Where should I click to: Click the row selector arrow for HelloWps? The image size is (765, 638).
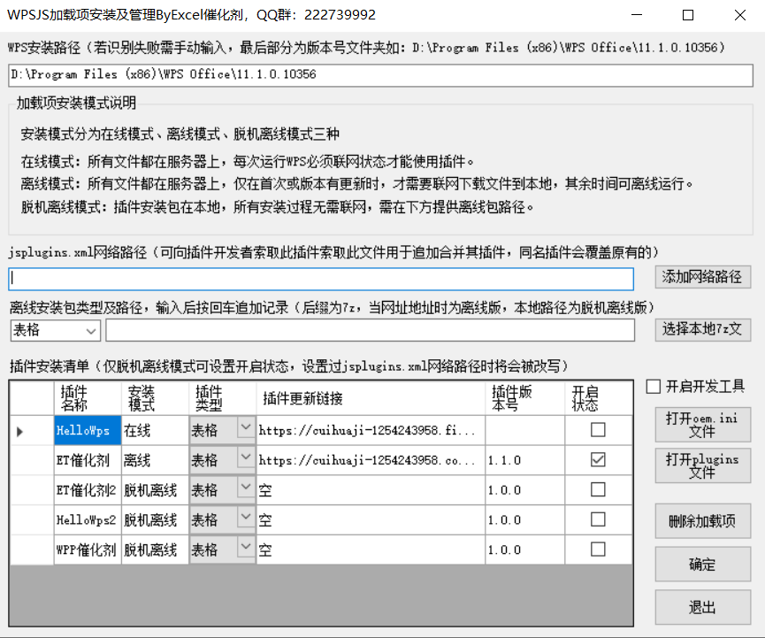[x=32, y=431]
